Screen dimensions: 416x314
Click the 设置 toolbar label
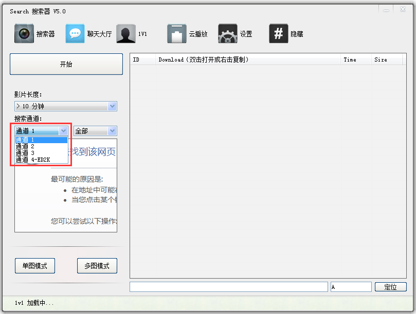click(x=246, y=34)
